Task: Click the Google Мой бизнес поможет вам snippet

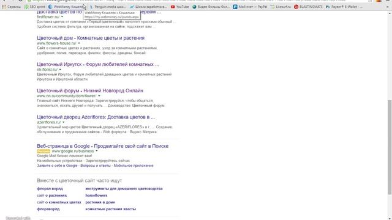Action: (64, 156)
